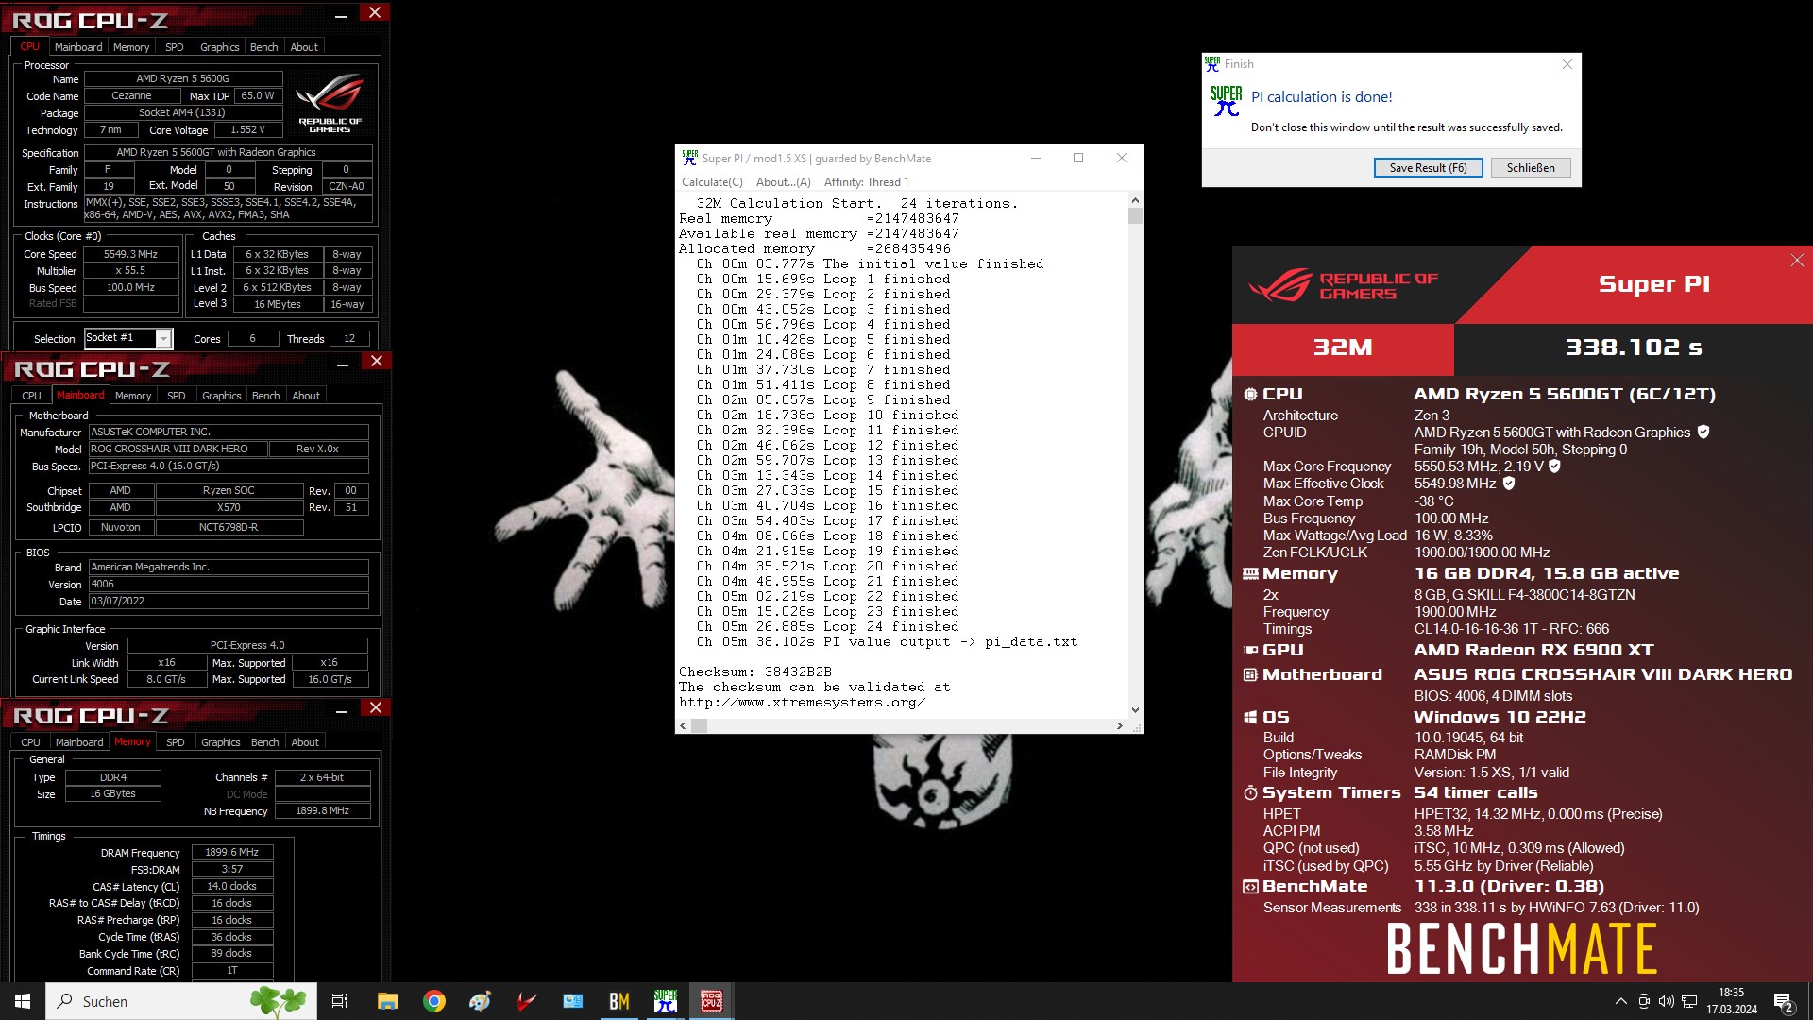
Task: Click the Core Speed value 5549.3 MHz
Action: coord(130,254)
